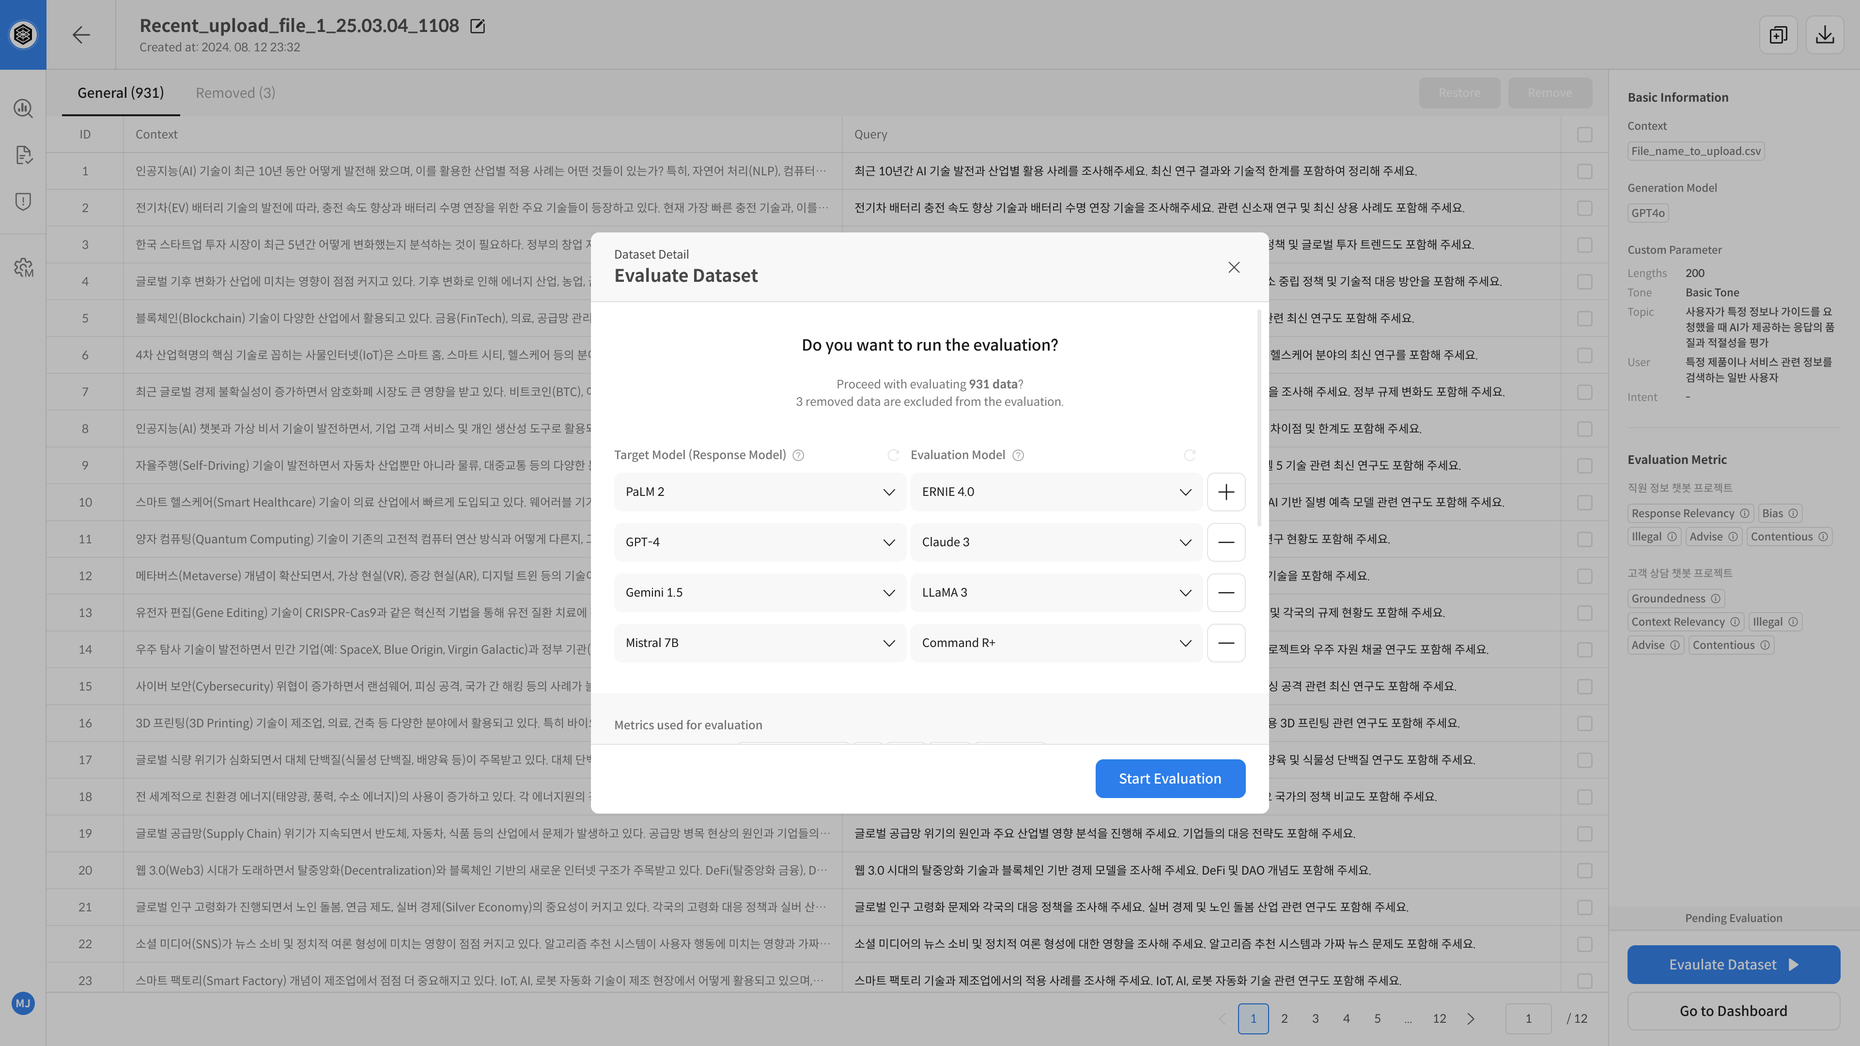The height and width of the screenshot is (1046, 1860).
Task: Refresh the Target Model list
Action: point(893,455)
